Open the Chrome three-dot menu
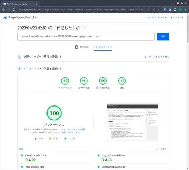This screenshot has width=189, height=170. coord(185,9)
